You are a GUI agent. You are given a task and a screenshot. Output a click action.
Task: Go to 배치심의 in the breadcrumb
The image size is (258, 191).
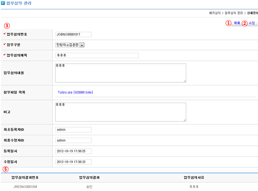(214, 13)
